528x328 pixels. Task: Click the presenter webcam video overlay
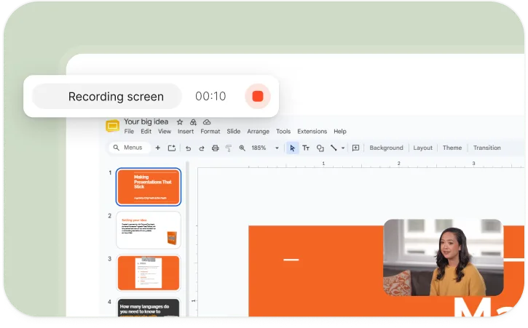coord(443,257)
